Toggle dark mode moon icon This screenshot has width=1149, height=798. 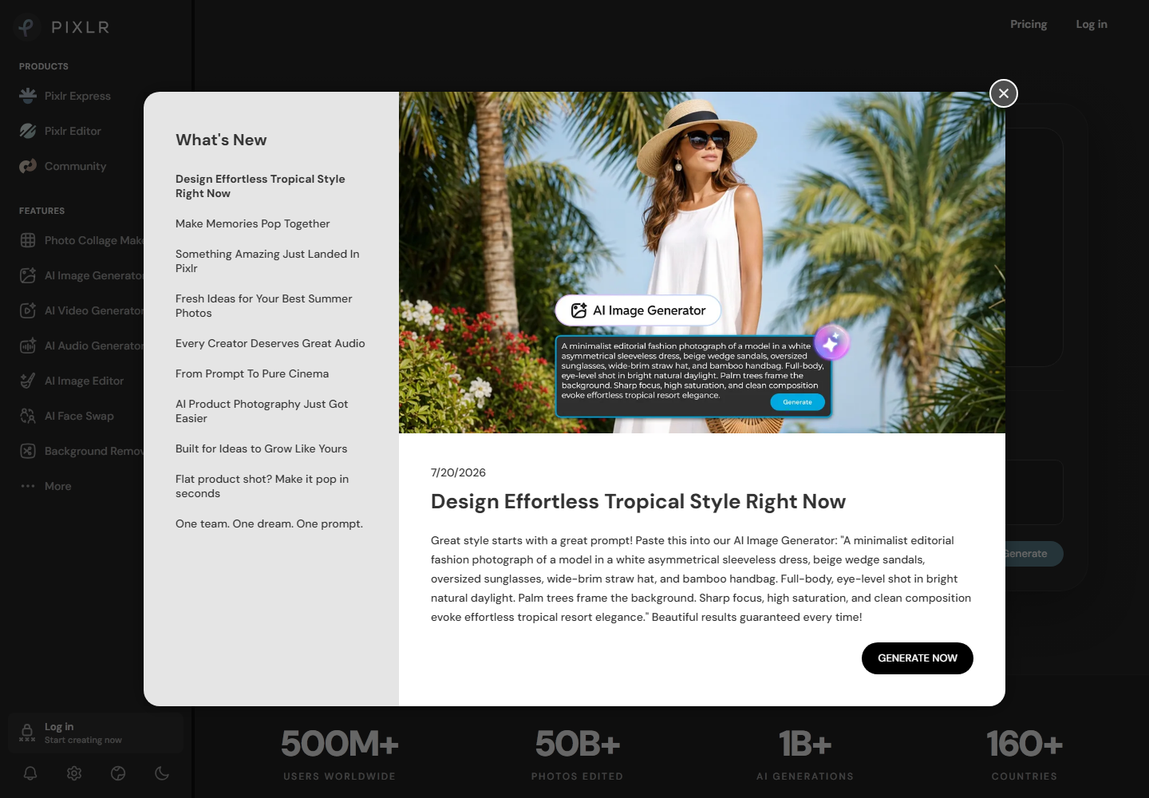(x=162, y=773)
